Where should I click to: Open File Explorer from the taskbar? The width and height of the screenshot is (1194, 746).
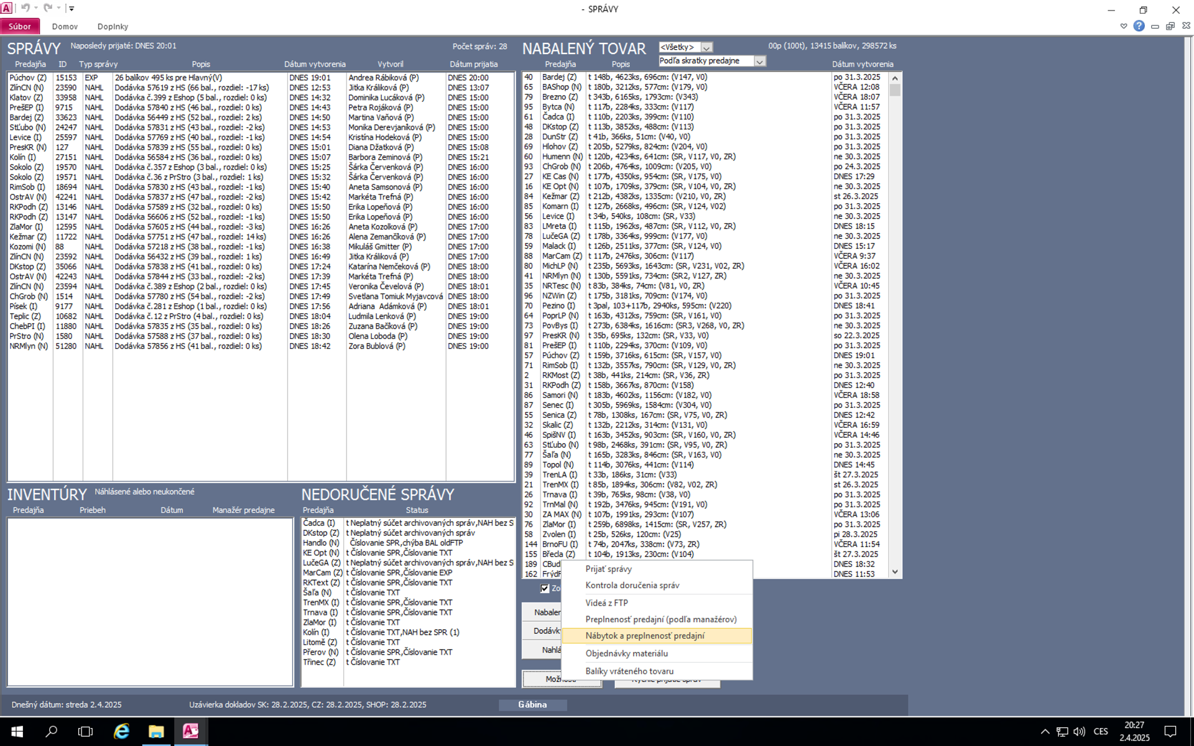click(155, 731)
